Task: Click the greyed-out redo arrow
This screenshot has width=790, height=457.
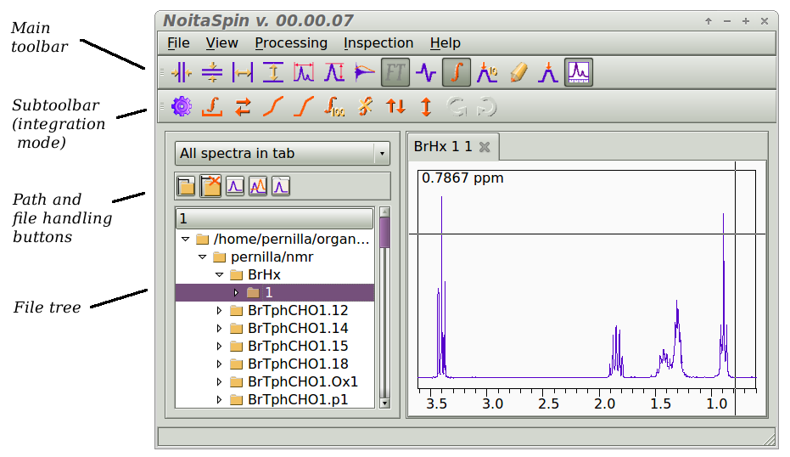Action: coord(487,107)
